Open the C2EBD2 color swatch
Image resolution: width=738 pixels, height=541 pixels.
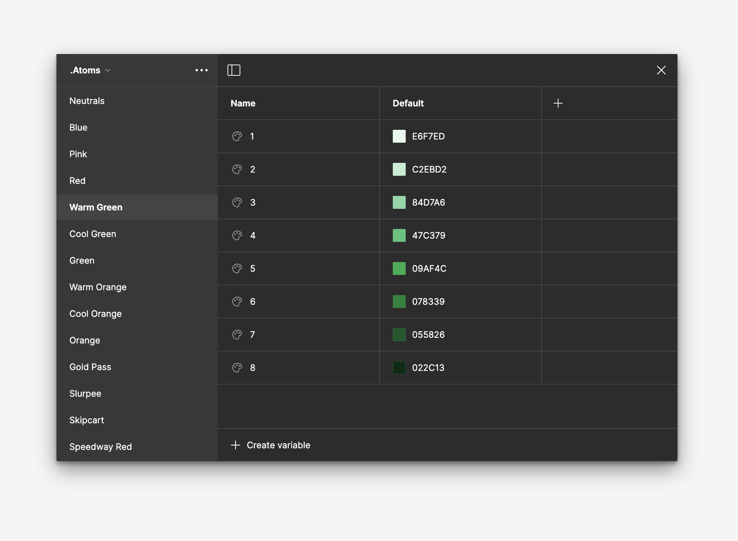point(399,169)
